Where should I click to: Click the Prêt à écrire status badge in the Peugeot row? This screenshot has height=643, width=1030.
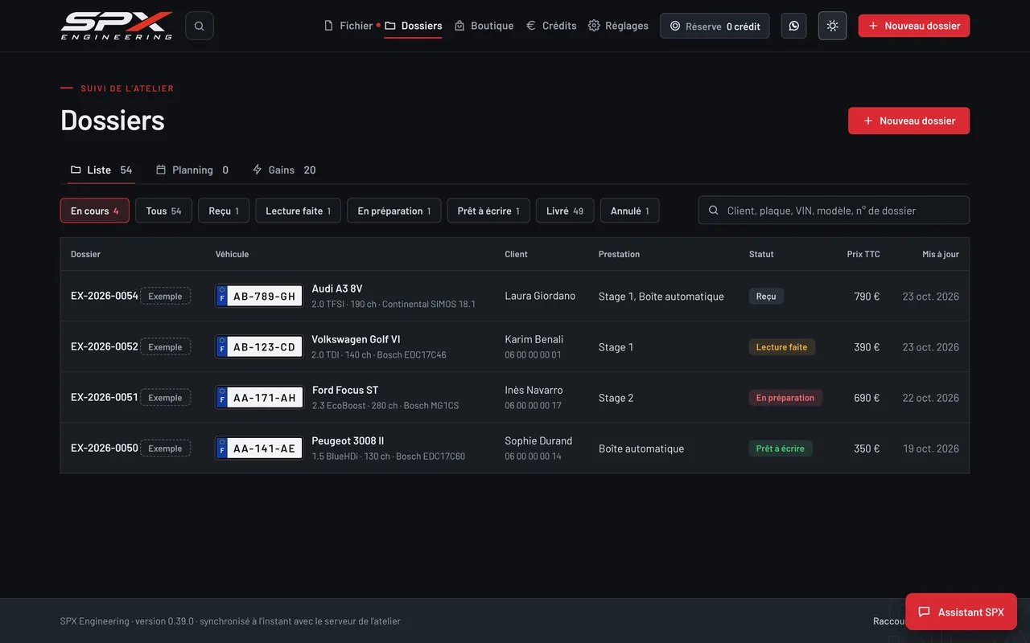click(781, 448)
